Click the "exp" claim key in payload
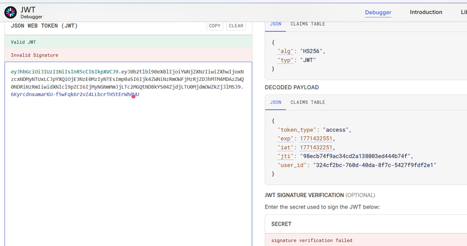The image size is (467, 246). click(285, 139)
